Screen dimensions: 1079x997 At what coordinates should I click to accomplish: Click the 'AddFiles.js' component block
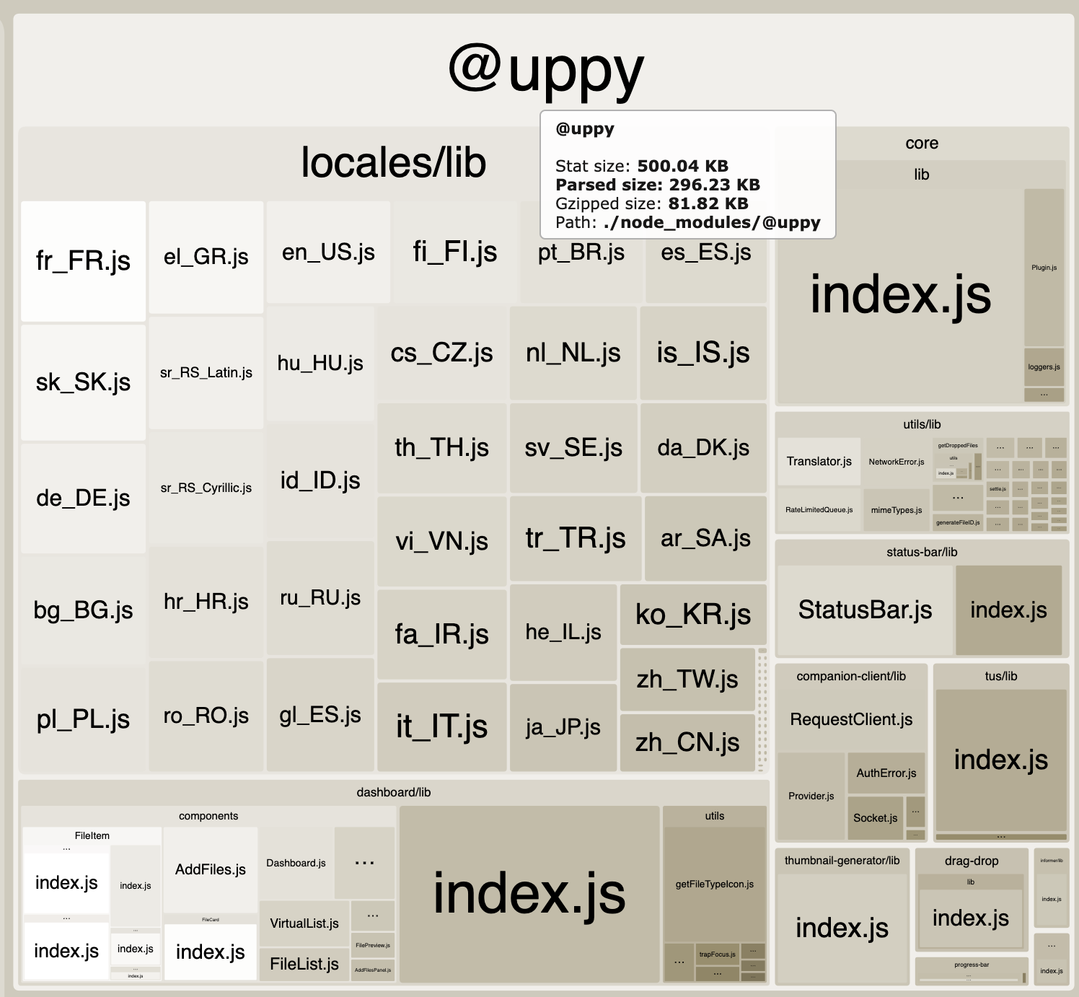coord(211,870)
